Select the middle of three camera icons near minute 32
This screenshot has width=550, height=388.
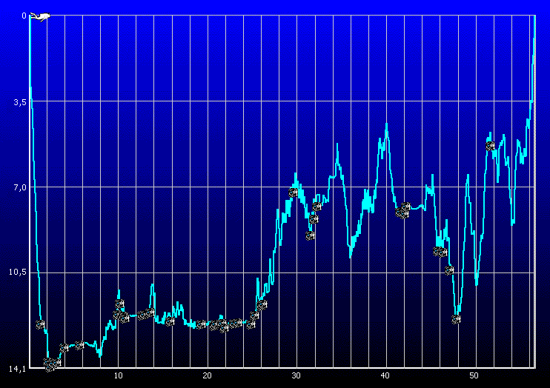314,219
